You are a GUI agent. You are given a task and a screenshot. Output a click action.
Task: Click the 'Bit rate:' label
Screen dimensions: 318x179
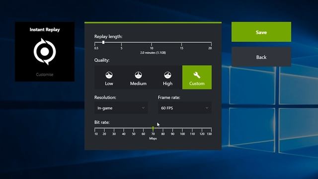(102, 122)
